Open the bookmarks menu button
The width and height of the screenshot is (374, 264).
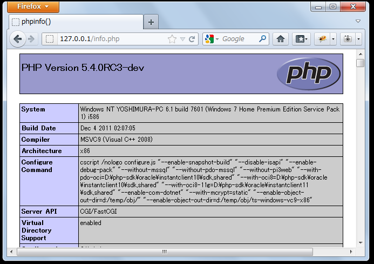coord(302,39)
